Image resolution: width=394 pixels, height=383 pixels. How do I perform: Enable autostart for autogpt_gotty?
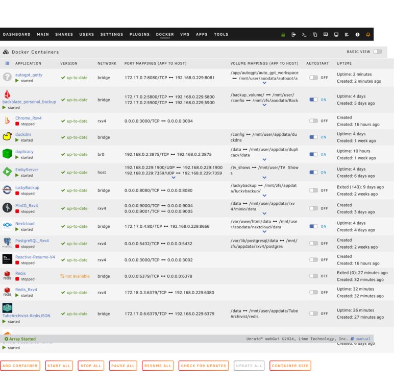tap(313, 78)
